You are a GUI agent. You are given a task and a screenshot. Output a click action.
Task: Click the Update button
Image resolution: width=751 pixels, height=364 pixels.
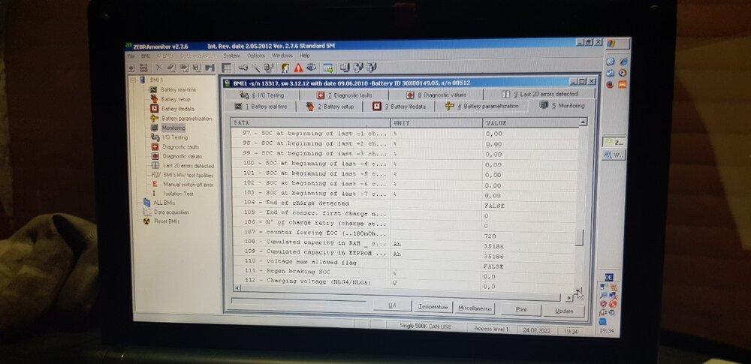[x=564, y=311]
